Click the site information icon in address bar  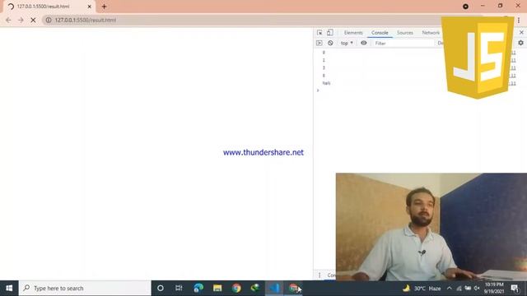49,20
